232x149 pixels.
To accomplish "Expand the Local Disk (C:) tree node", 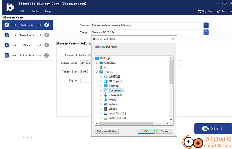I will (101, 113).
